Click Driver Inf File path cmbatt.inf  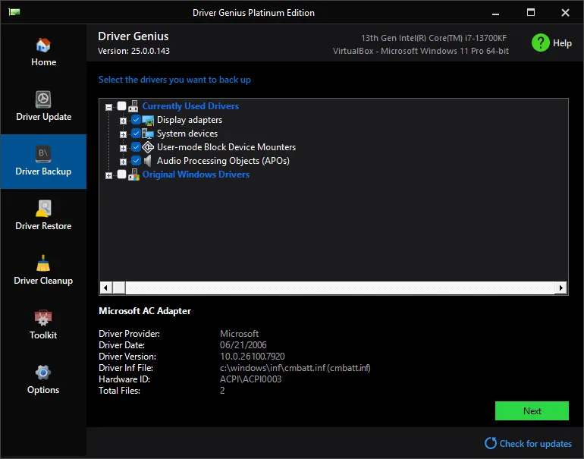tap(295, 368)
